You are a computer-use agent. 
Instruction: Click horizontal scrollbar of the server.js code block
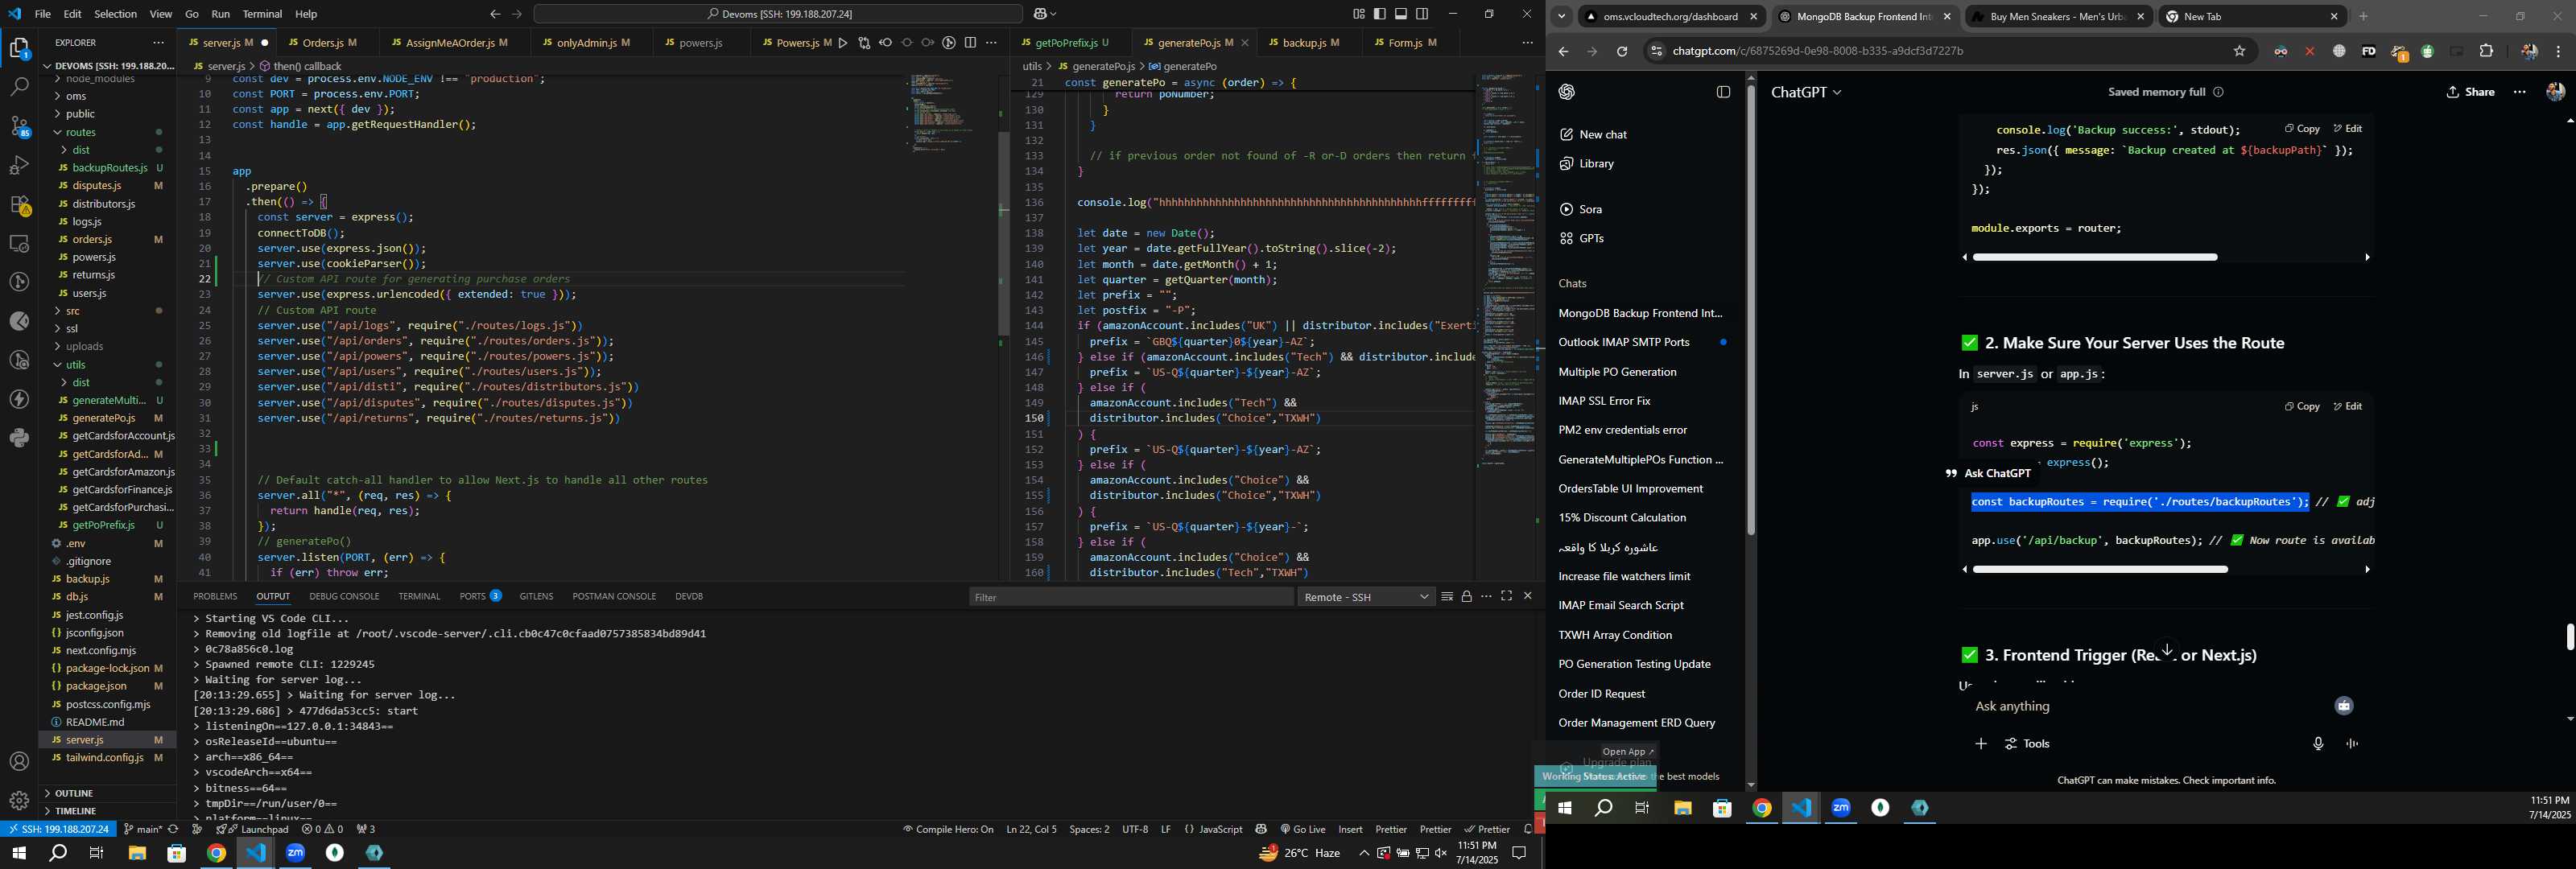pos(2100,570)
